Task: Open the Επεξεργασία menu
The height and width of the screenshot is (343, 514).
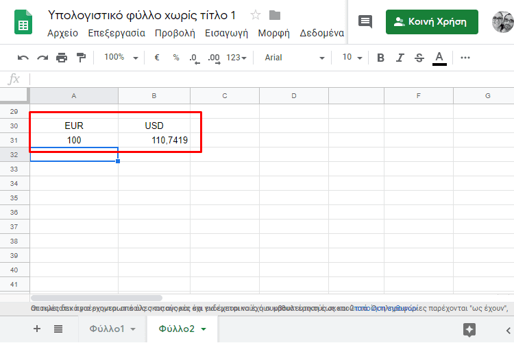Action: [117, 33]
